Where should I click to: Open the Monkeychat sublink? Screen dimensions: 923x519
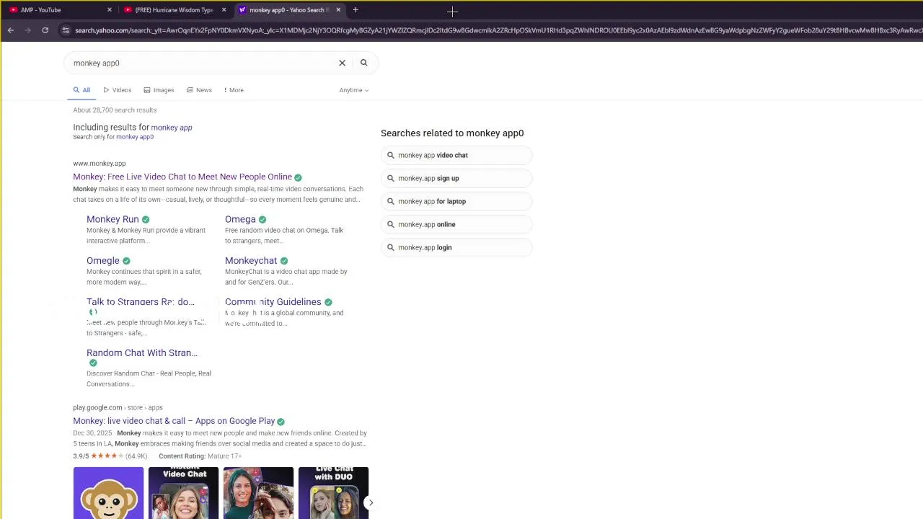pyautogui.click(x=251, y=261)
